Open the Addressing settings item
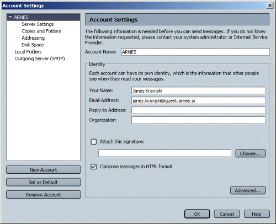Screen dimensions: 276x224 tap(33, 38)
